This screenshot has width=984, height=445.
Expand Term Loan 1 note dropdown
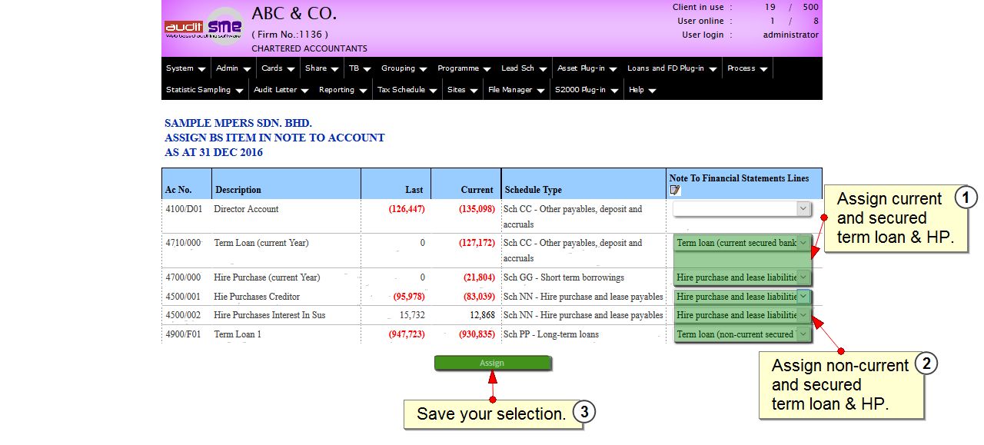(x=803, y=334)
